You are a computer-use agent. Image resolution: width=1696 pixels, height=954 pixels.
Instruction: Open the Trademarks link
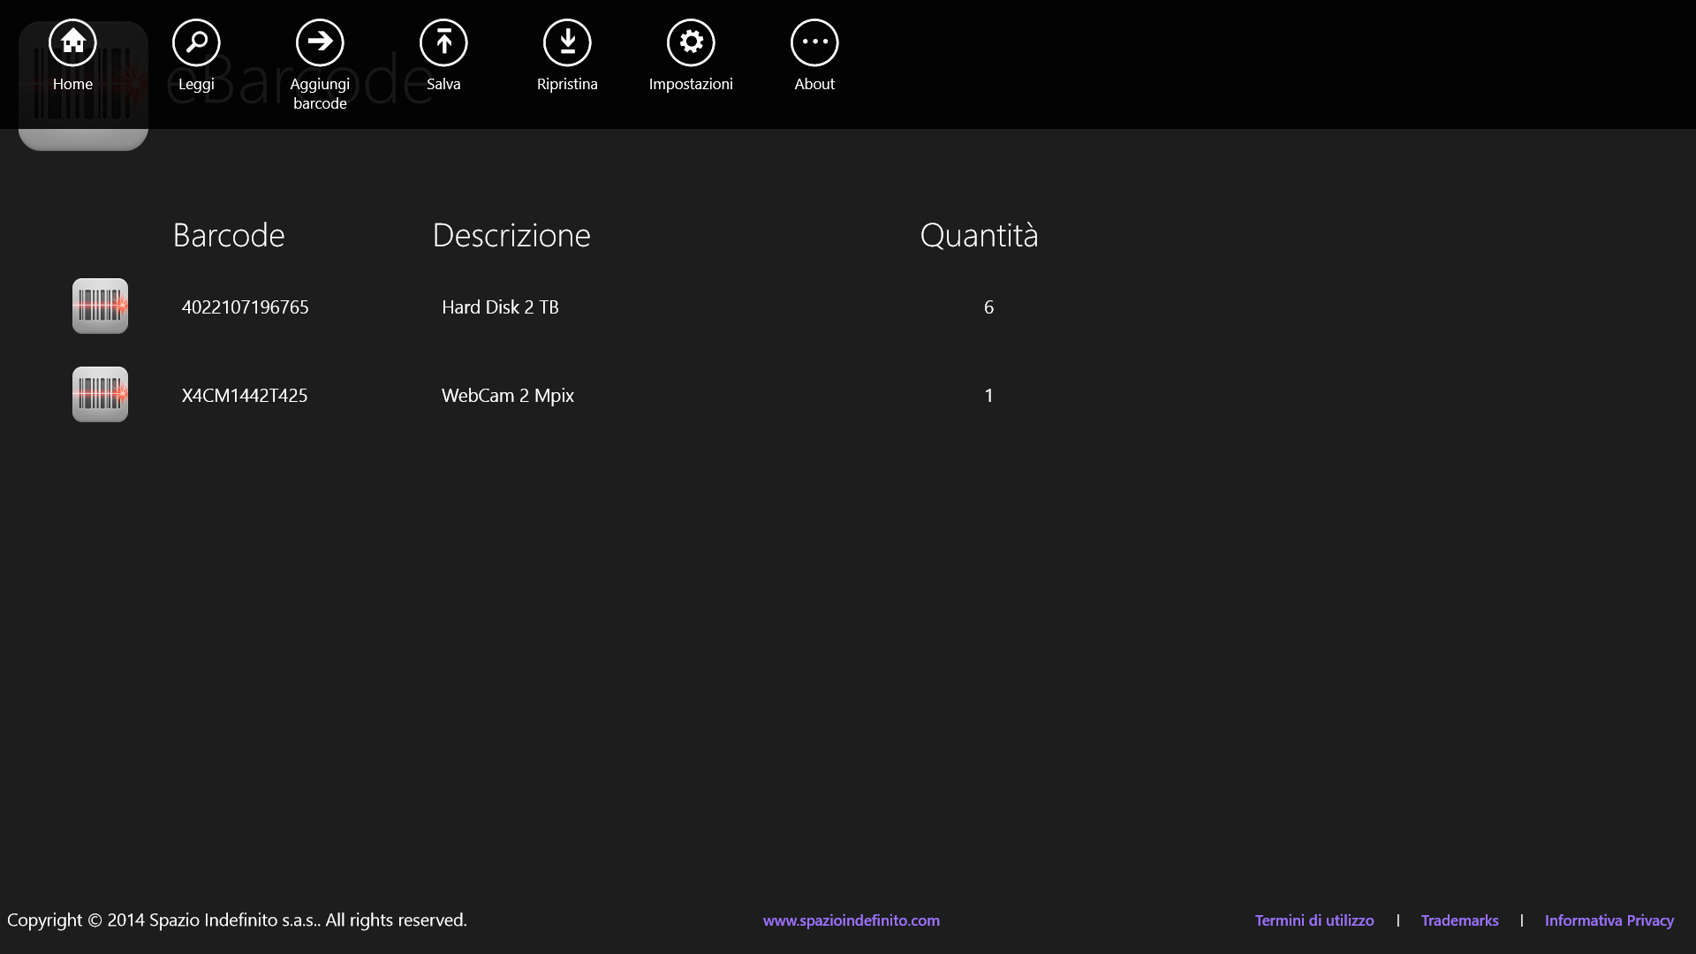pos(1459,920)
